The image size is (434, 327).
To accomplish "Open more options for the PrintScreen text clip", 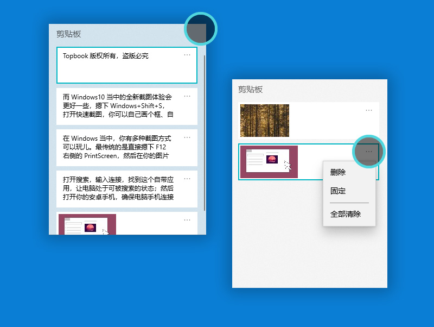I will point(187,137).
